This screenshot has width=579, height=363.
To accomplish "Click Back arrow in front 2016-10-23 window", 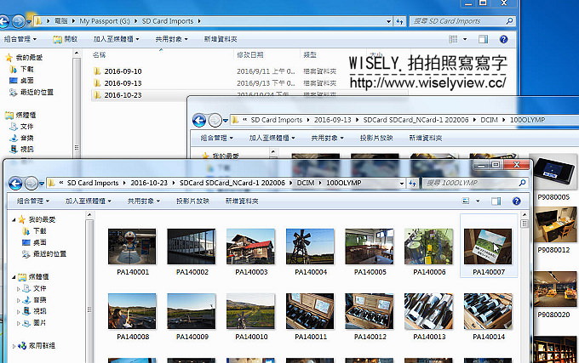I will pyautogui.click(x=15, y=183).
